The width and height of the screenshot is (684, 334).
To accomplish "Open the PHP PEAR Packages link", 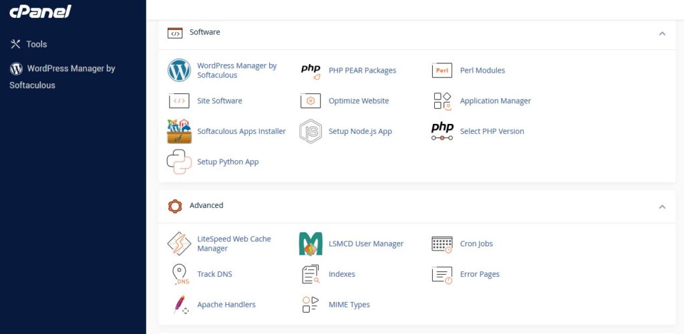I will click(x=363, y=70).
